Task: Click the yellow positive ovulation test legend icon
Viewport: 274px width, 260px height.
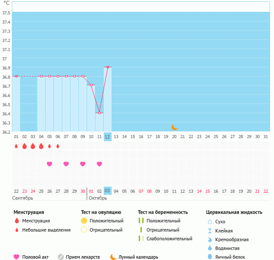Action: pyautogui.click(x=84, y=221)
